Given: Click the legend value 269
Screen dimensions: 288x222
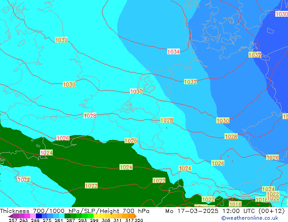Looking at the screenshot, I should tap(35, 220).
